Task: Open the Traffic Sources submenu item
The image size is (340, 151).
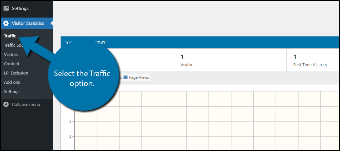Action: [13, 45]
